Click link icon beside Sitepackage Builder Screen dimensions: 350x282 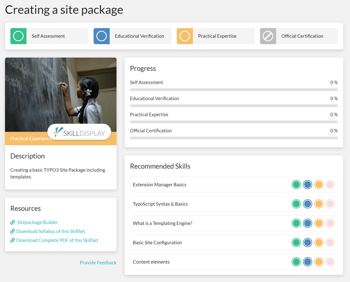click(13, 222)
